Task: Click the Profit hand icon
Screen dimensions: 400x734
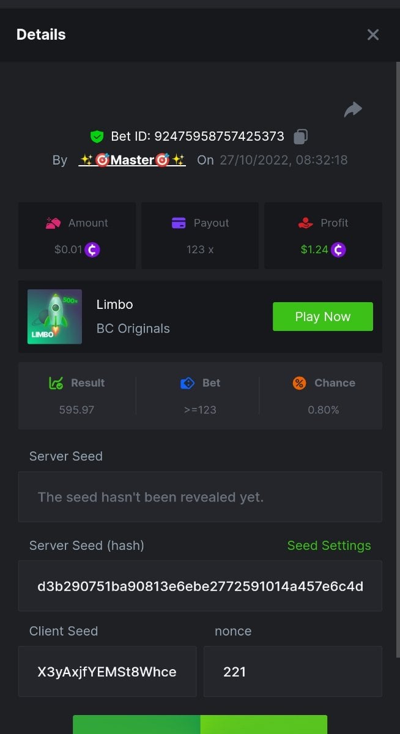Action: click(306, 223)
